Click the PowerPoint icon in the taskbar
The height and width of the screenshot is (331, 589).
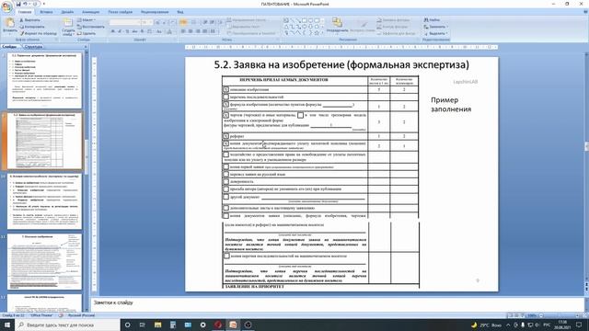click(233, 325)
